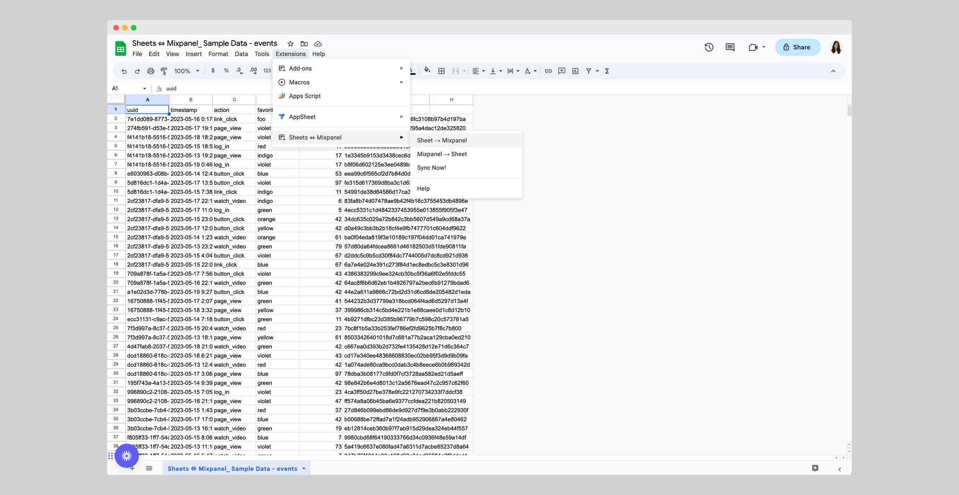Click Help in Mixpanel submenu

click(466, 189)
